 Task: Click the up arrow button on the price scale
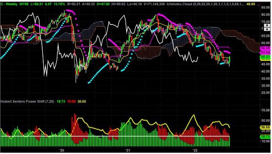tap(267, 26)
